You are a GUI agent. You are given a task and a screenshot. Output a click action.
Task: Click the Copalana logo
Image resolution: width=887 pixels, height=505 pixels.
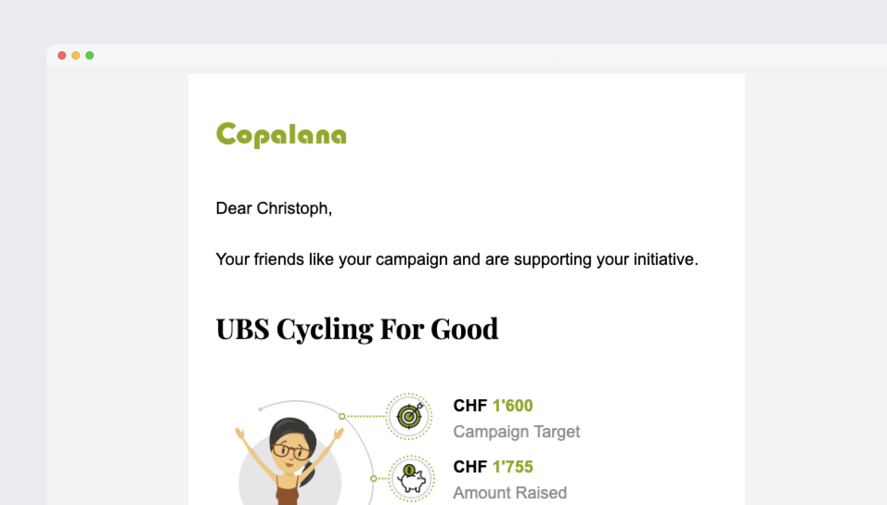(281, 134)
